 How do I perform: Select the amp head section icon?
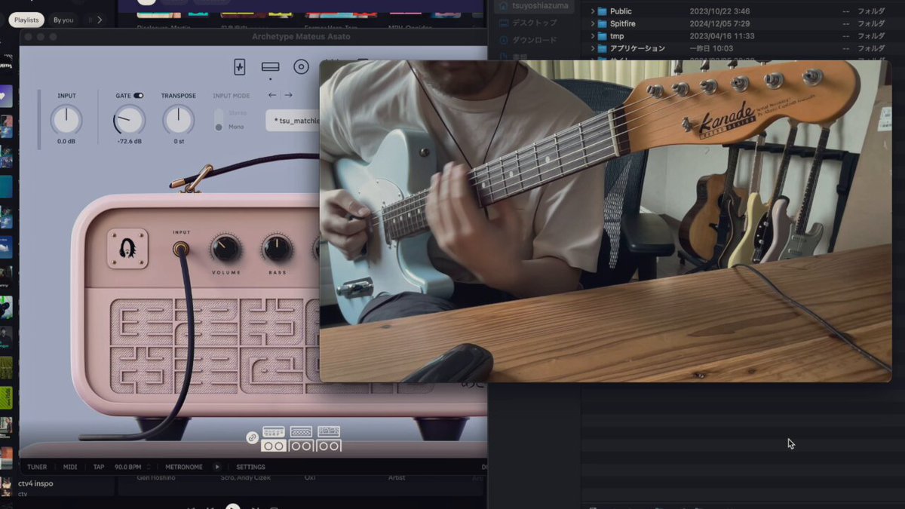(270, 67)
